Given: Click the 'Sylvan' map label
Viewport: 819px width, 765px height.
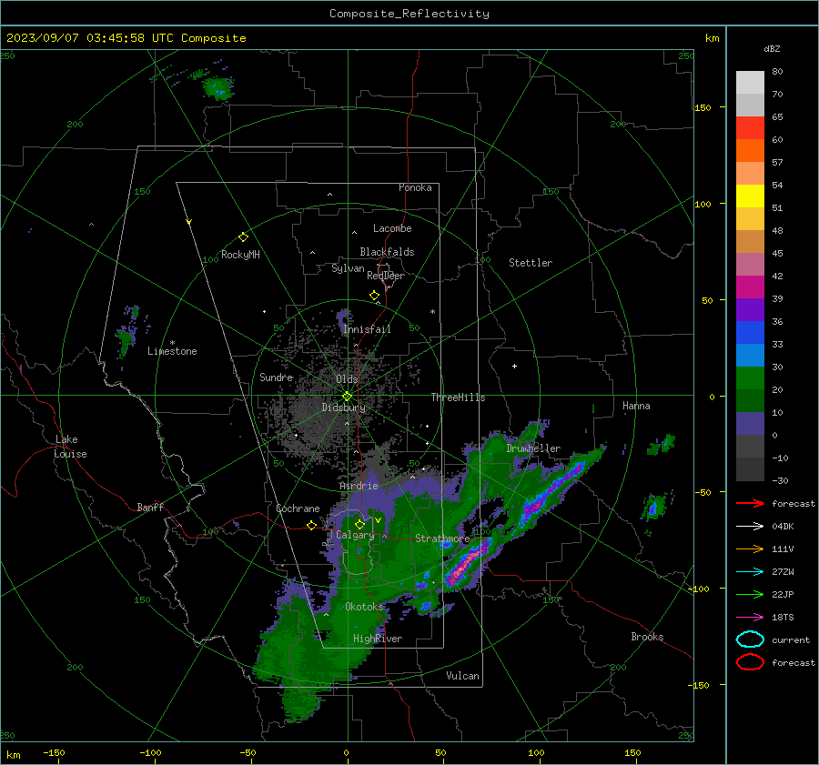Looking at the screenshot, I should (x=348, y=268).
